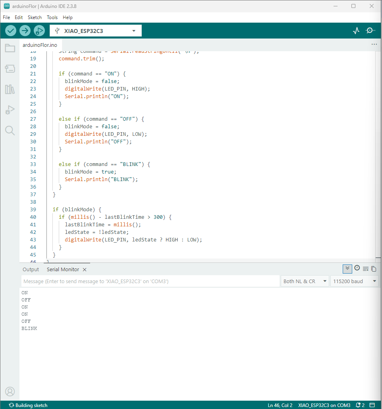Open the Debug panel in sidebar
The width and height of the screenshot is (382, 409).
pyautogui.click(x=10, y=110)
